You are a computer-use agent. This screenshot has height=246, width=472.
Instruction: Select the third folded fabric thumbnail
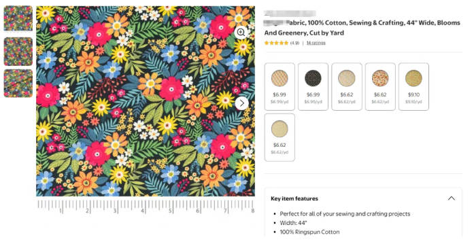tap(18, 84)
